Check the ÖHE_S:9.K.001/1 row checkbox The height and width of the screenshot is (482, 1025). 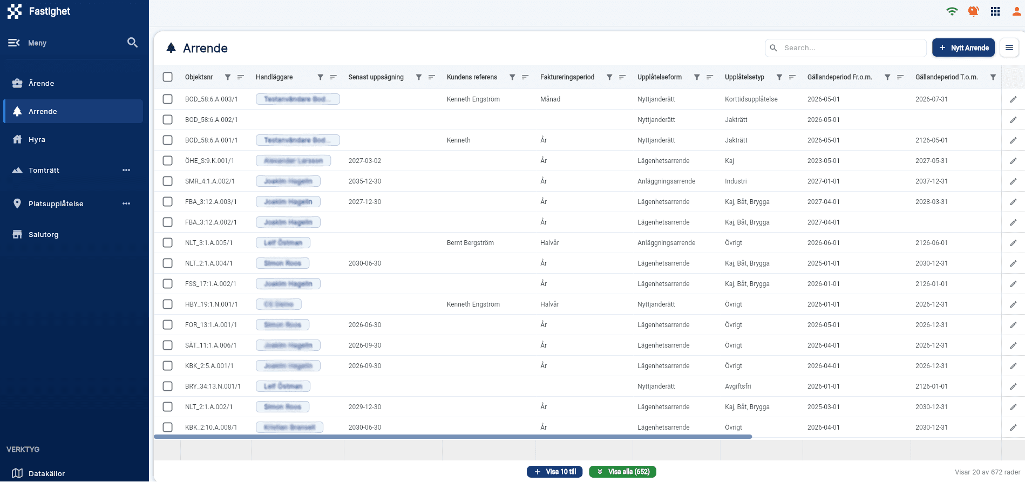click(x=168, y=161)
